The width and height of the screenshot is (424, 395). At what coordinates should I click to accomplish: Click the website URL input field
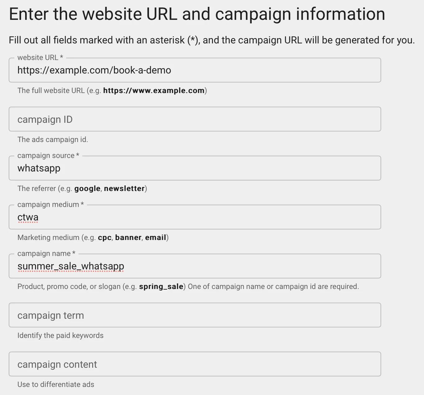point(195,70)
